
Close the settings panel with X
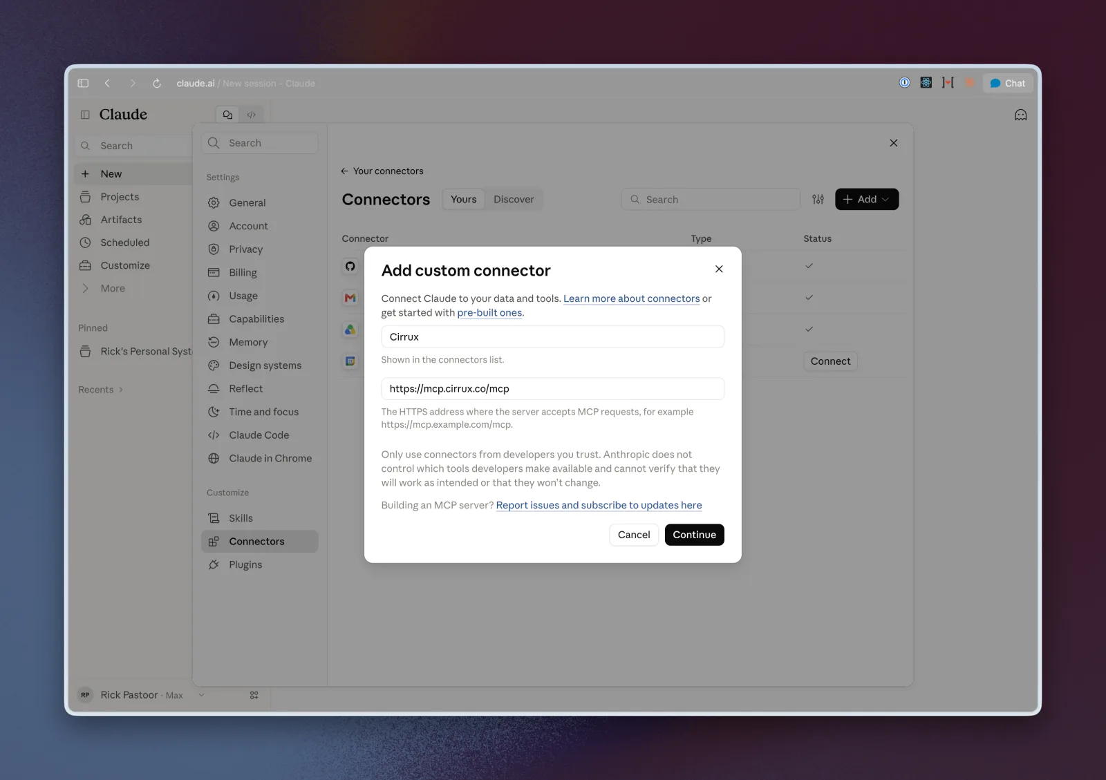point(893,143)
